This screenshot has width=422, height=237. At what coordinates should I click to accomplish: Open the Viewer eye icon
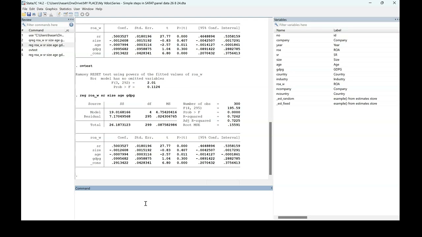click(x=45, y=14)
